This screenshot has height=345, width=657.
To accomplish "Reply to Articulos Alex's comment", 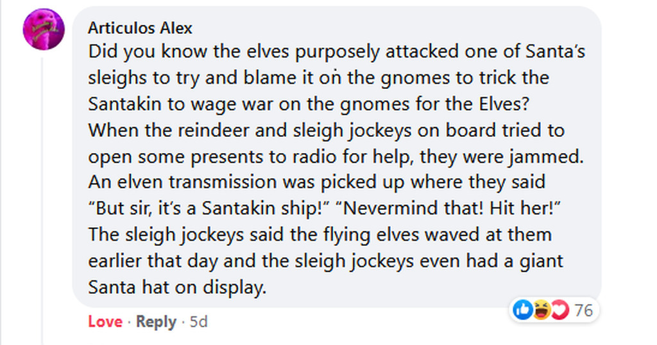I will point(155,321).
